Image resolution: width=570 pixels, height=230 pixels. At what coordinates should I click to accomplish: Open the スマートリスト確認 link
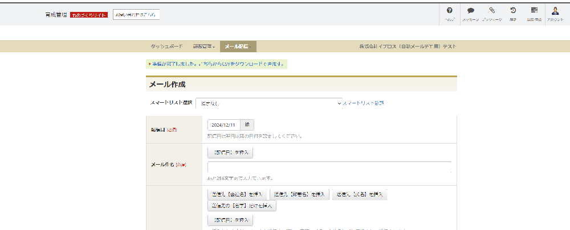(x=363, y=103)
